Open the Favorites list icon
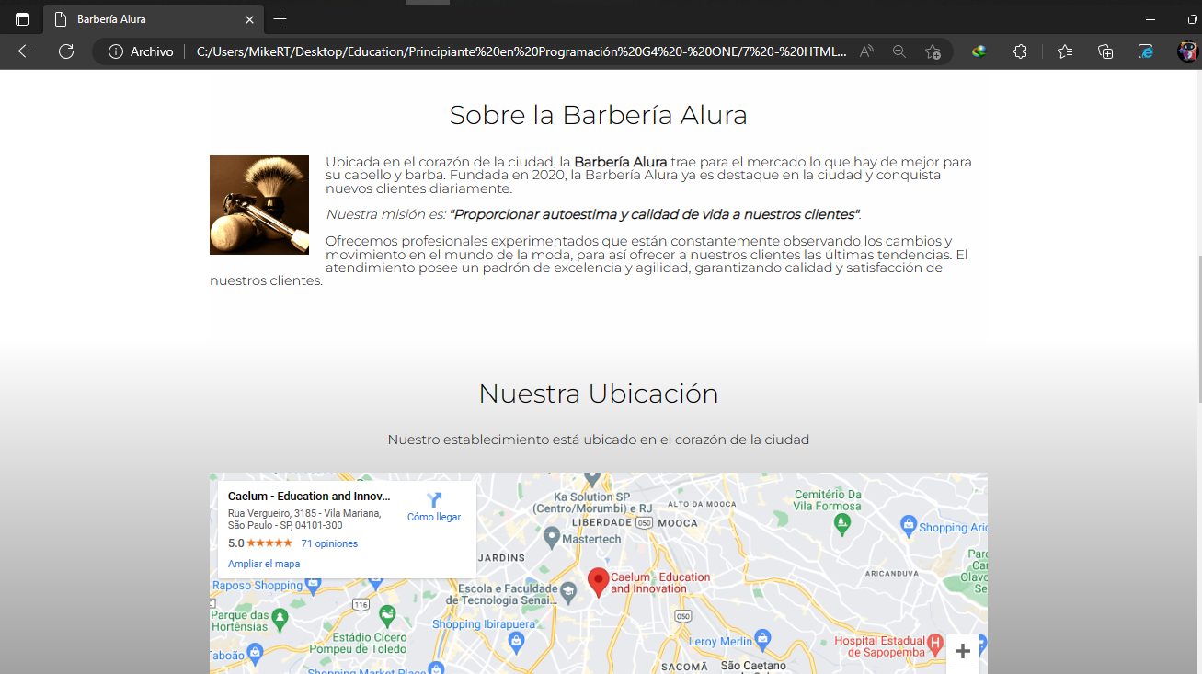The height and width of the screenshot is (674, 1202). point(1065,51)
